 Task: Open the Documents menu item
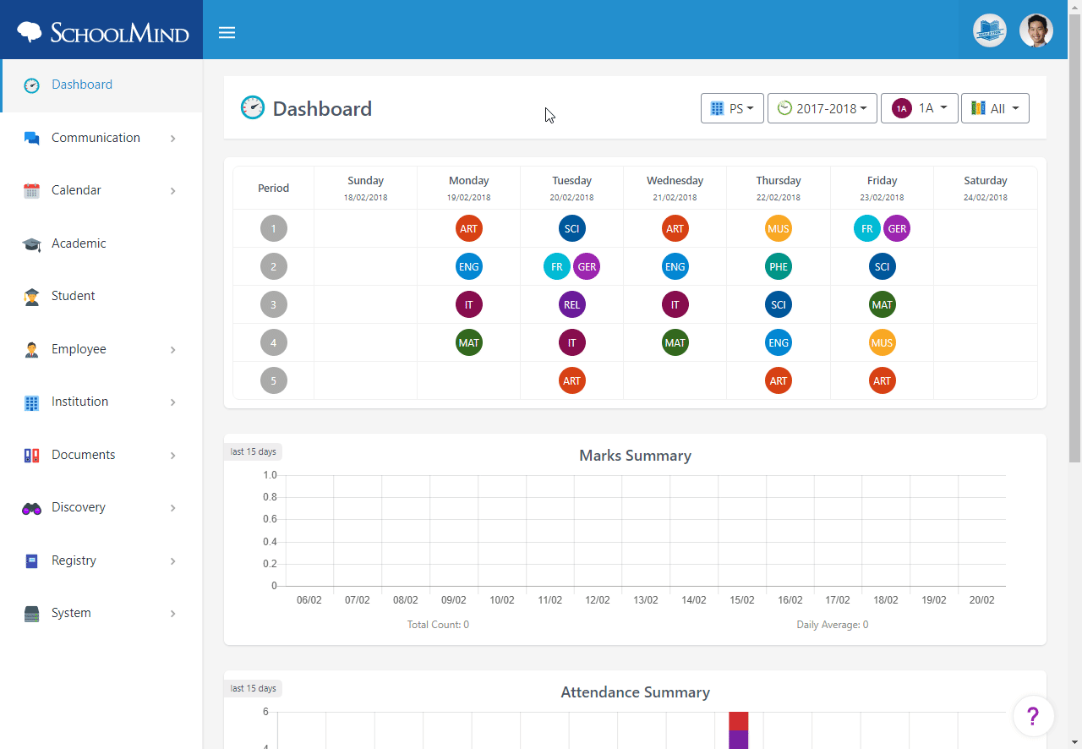click(101, 455)
